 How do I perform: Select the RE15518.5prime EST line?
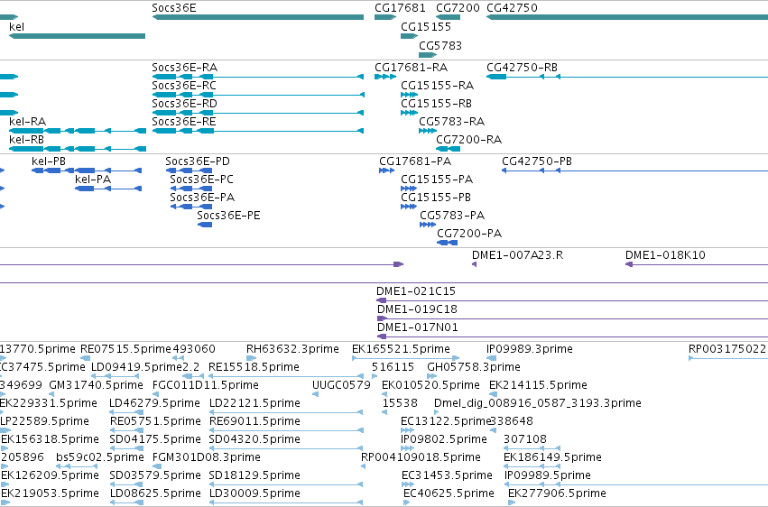pos(285,376)
